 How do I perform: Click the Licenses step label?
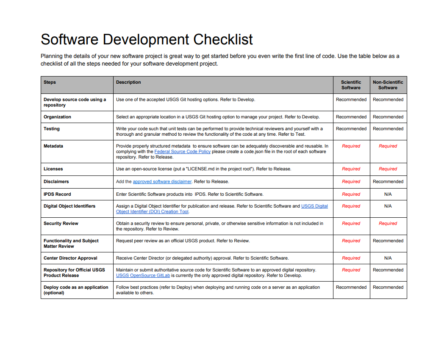pos(53,169)
